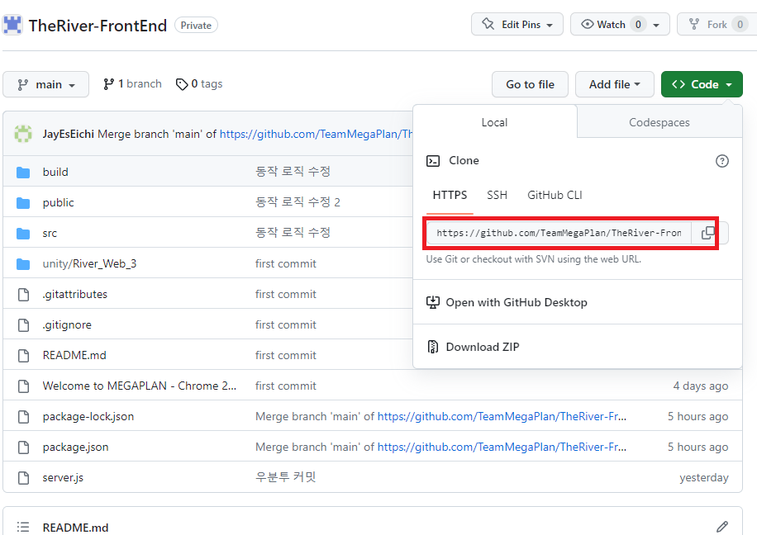Click the .gitignore file icon
The height and width of the screenshot is (535, 757).
click(x=23, y=325)
